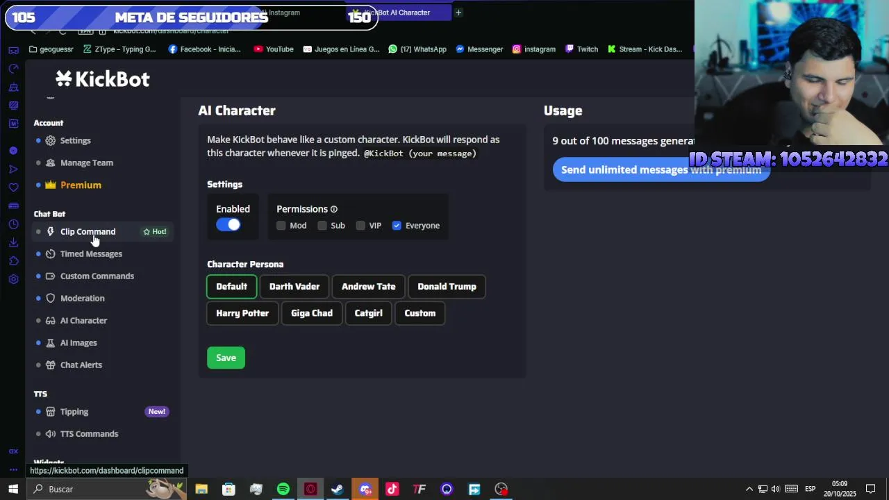Open Settings gear icon in Account section
889x500 pixels.
click(51, 140)
